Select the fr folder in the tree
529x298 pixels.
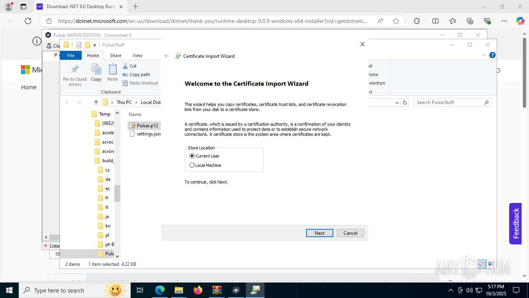104,198
